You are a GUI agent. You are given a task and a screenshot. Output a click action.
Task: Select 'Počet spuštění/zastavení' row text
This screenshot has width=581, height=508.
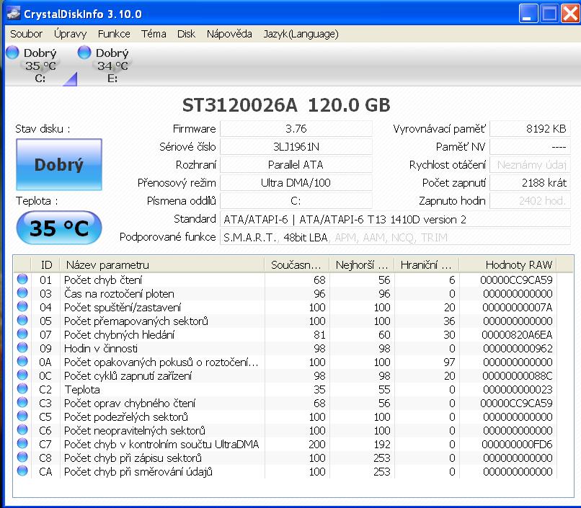123,307
